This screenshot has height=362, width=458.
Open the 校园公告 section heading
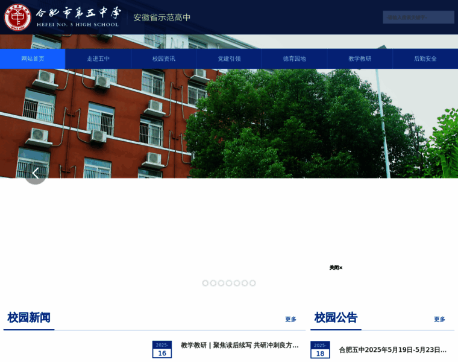tap(336, 317)
